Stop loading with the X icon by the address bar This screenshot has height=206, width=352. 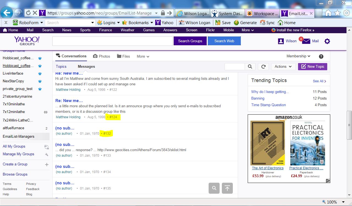35,13
